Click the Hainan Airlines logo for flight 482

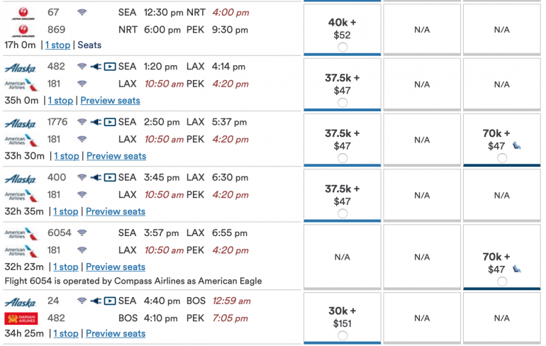point(20,318)
